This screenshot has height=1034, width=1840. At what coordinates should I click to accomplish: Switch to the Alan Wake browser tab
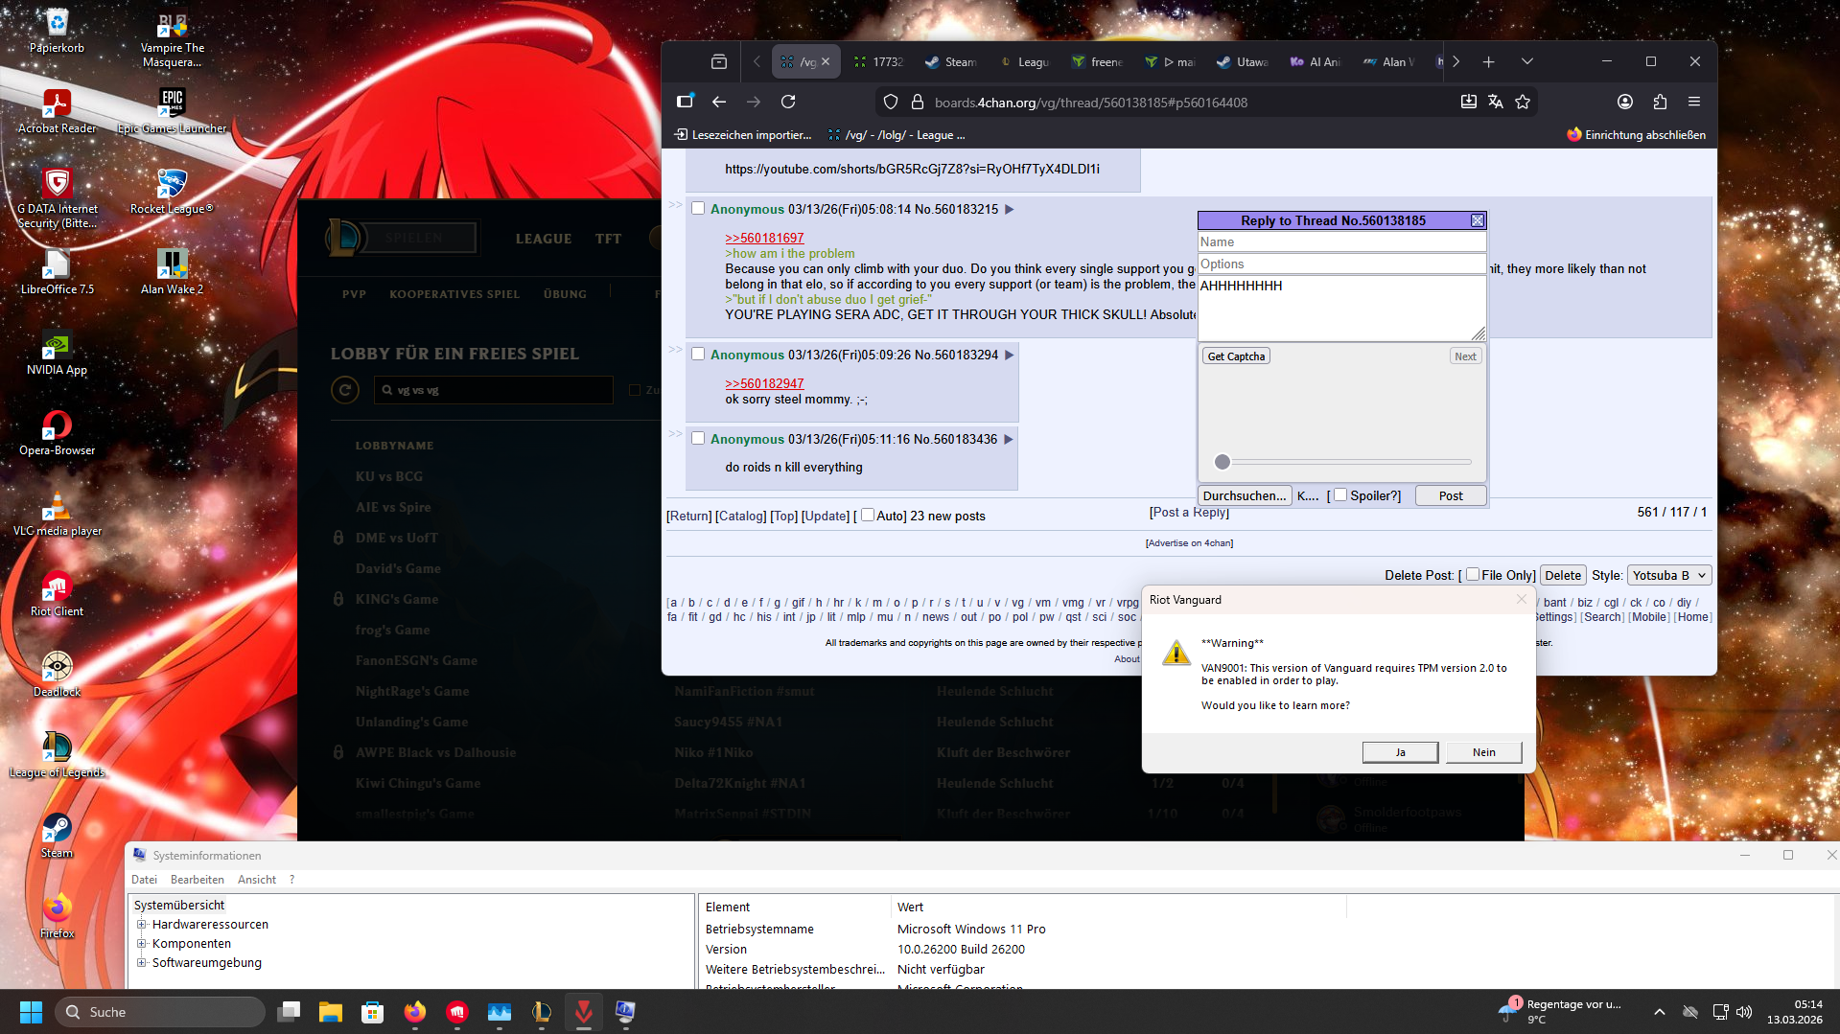point(1388,61)
